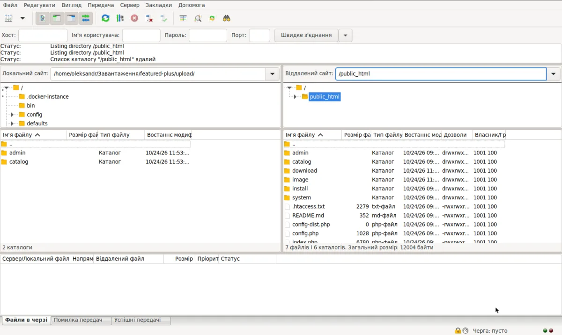Disconnect from the current server
Image resolution: width=562 pixels, height=335 pixels.
149,18
